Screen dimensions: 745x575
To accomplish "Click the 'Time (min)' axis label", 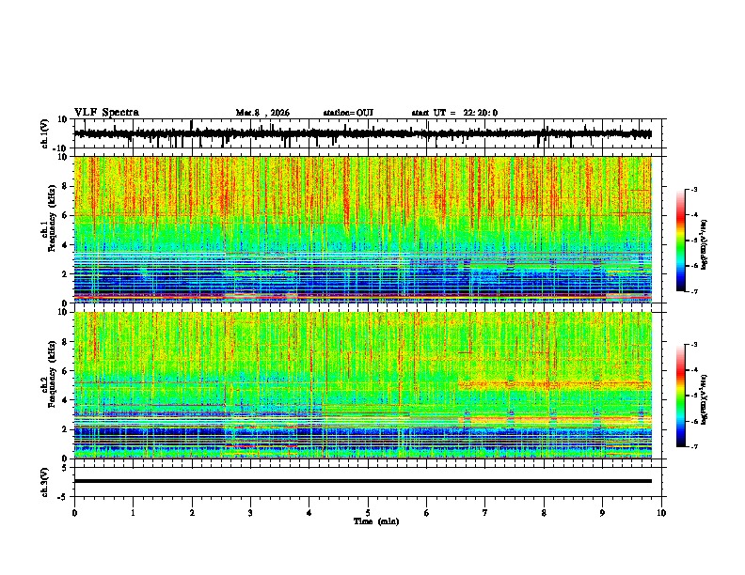I will [376, 521].
